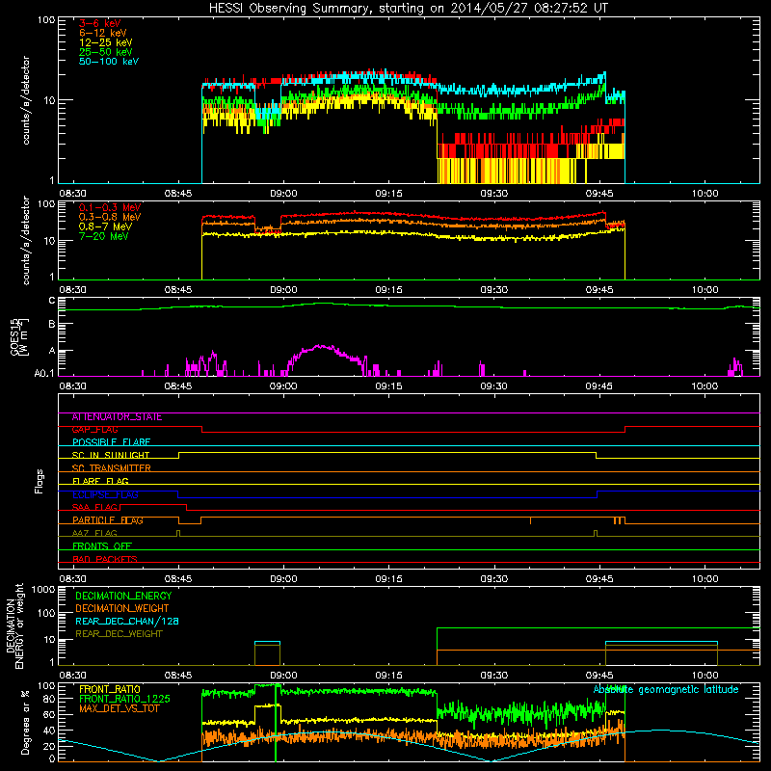Click 10:00 tick label under Flags panel
This screenshot has height=771, width=771.
click(x=705, y=579)
